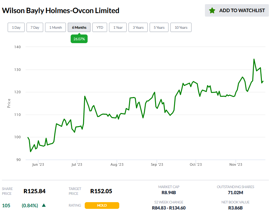Click the 130 y-axis label
The image size is (274, 213).
pyautogui.click(x=18, y=70)
